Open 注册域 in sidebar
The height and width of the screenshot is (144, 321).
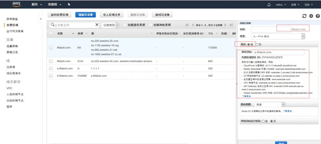pyautogui.click(x=11, y=67)
